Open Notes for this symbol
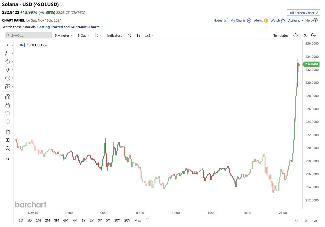The height and width of the screenshot is (227, 325). (220, 20)
